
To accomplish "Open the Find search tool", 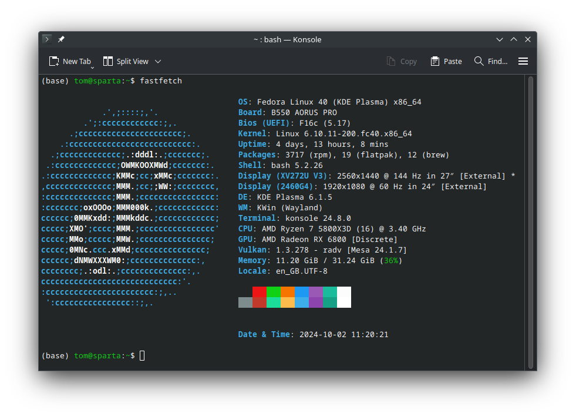I will point(491,61).
